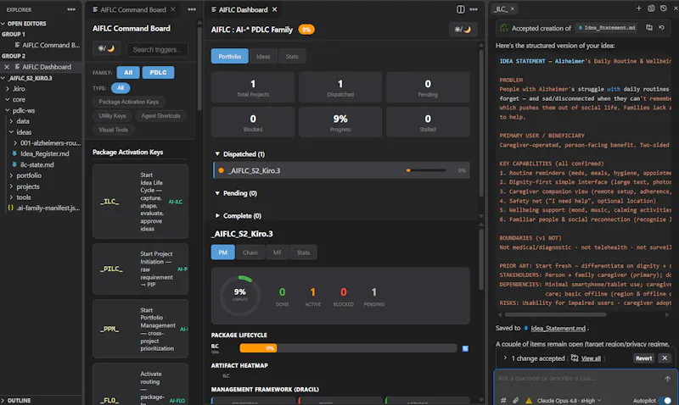Open the Claude Opus model selector dropdown
This screenshot has height=405, width=679.
569,400
